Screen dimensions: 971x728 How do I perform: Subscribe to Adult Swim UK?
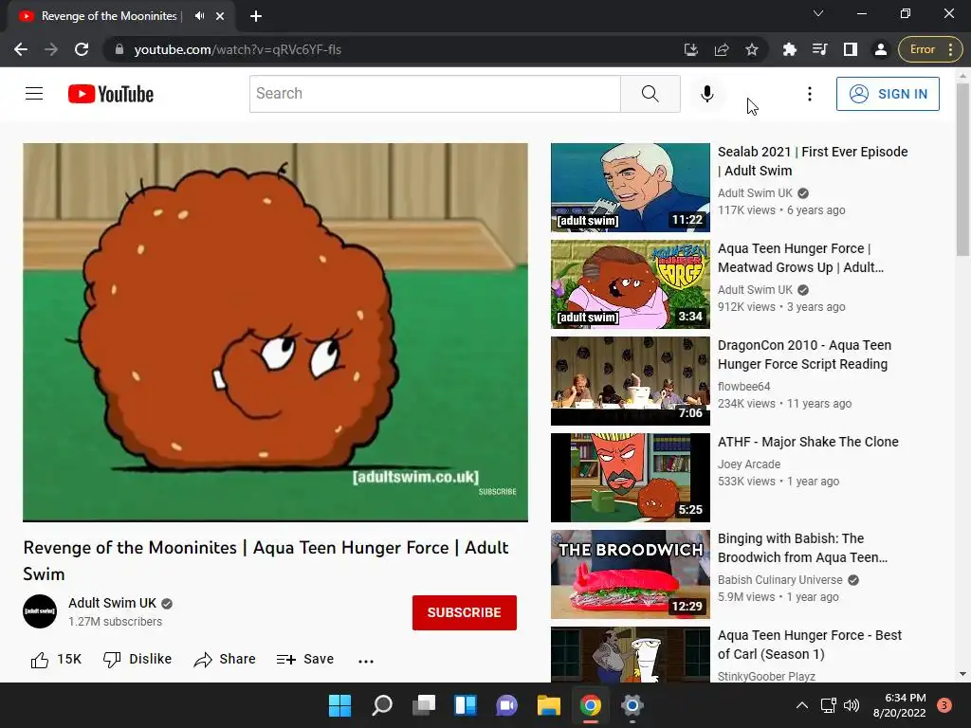point(465,612)
